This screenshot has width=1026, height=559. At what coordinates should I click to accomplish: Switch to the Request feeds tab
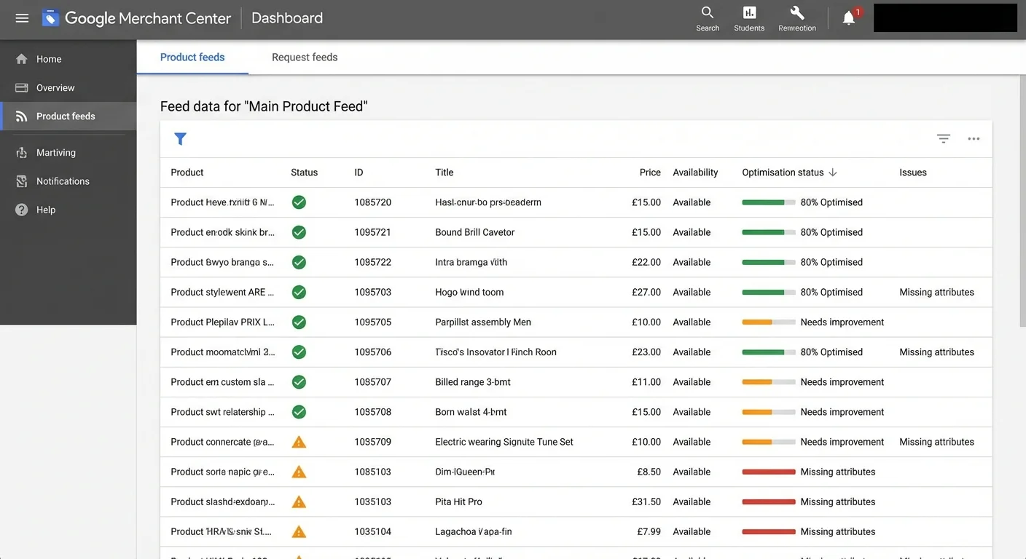tap(305, 57)
